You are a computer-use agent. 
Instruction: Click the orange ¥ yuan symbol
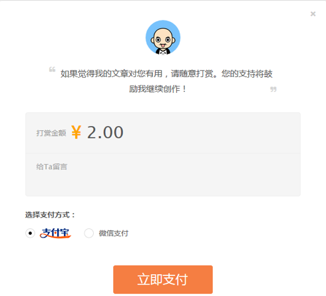[77, 132]
